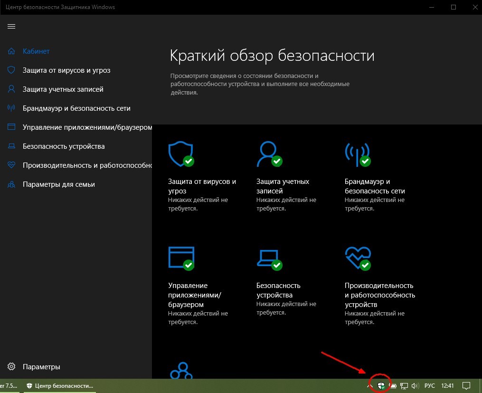
Task: Click the Центр безопасности taskbar button
Action: pyautogui.click(x=60, y=386)
